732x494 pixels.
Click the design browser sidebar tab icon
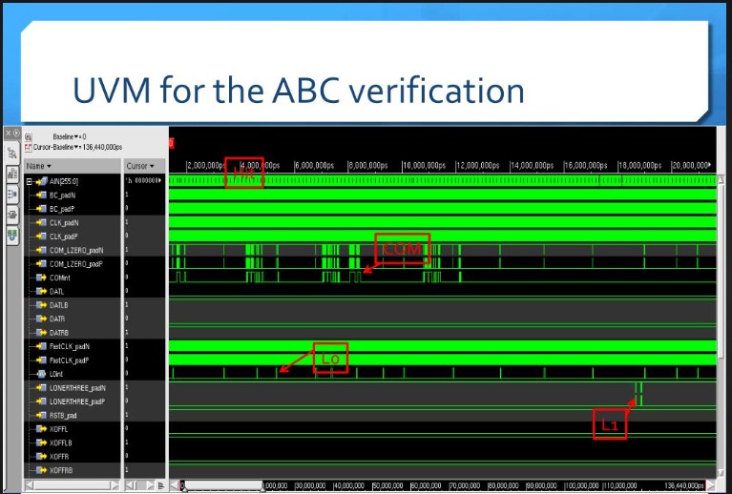12,153
